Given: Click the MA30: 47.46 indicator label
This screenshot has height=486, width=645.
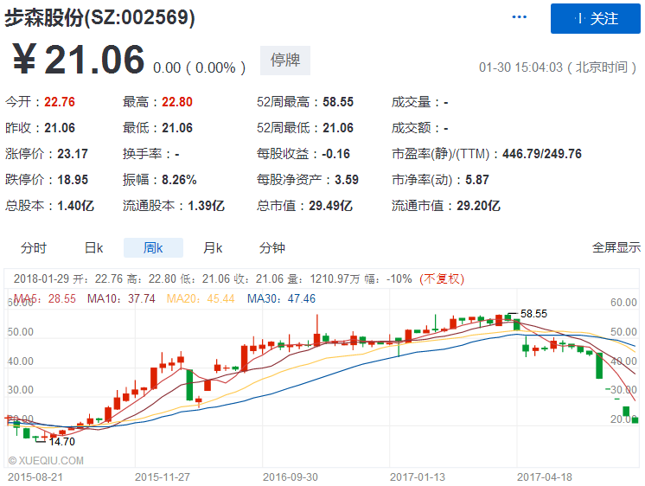Looking at the screenshot, I should tap(281, 298).
